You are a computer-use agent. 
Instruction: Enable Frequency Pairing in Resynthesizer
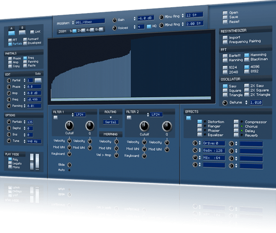click(225, 41)
